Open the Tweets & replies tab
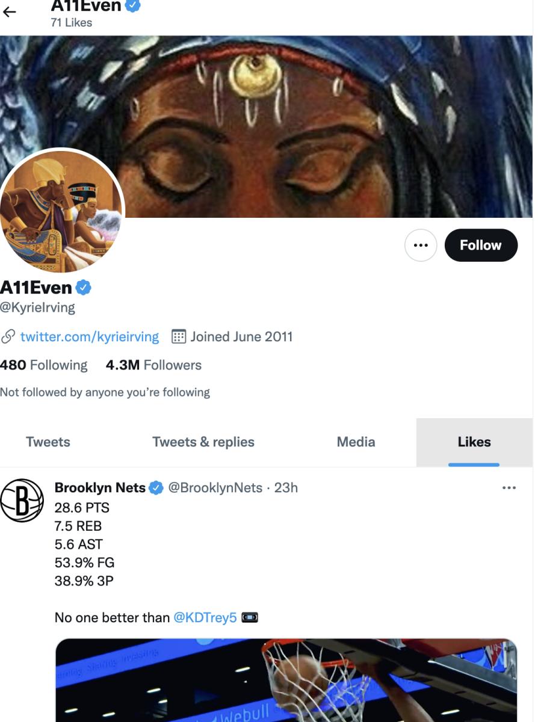 point(203,442)
